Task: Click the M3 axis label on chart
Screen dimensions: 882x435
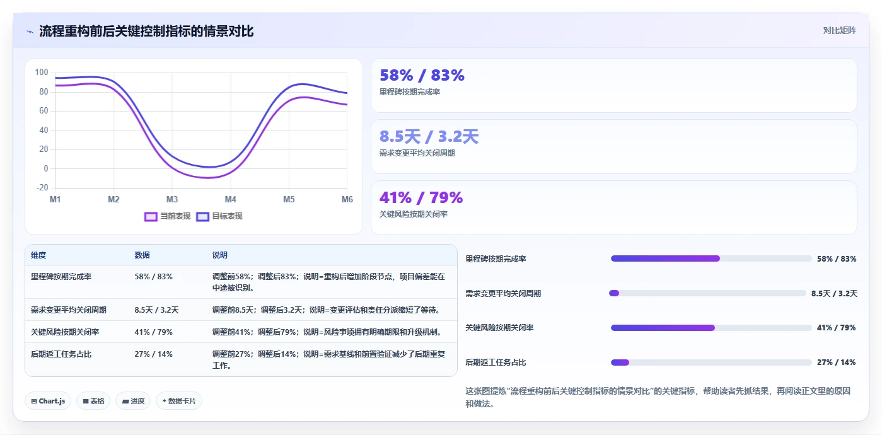Action: (172, 200)
